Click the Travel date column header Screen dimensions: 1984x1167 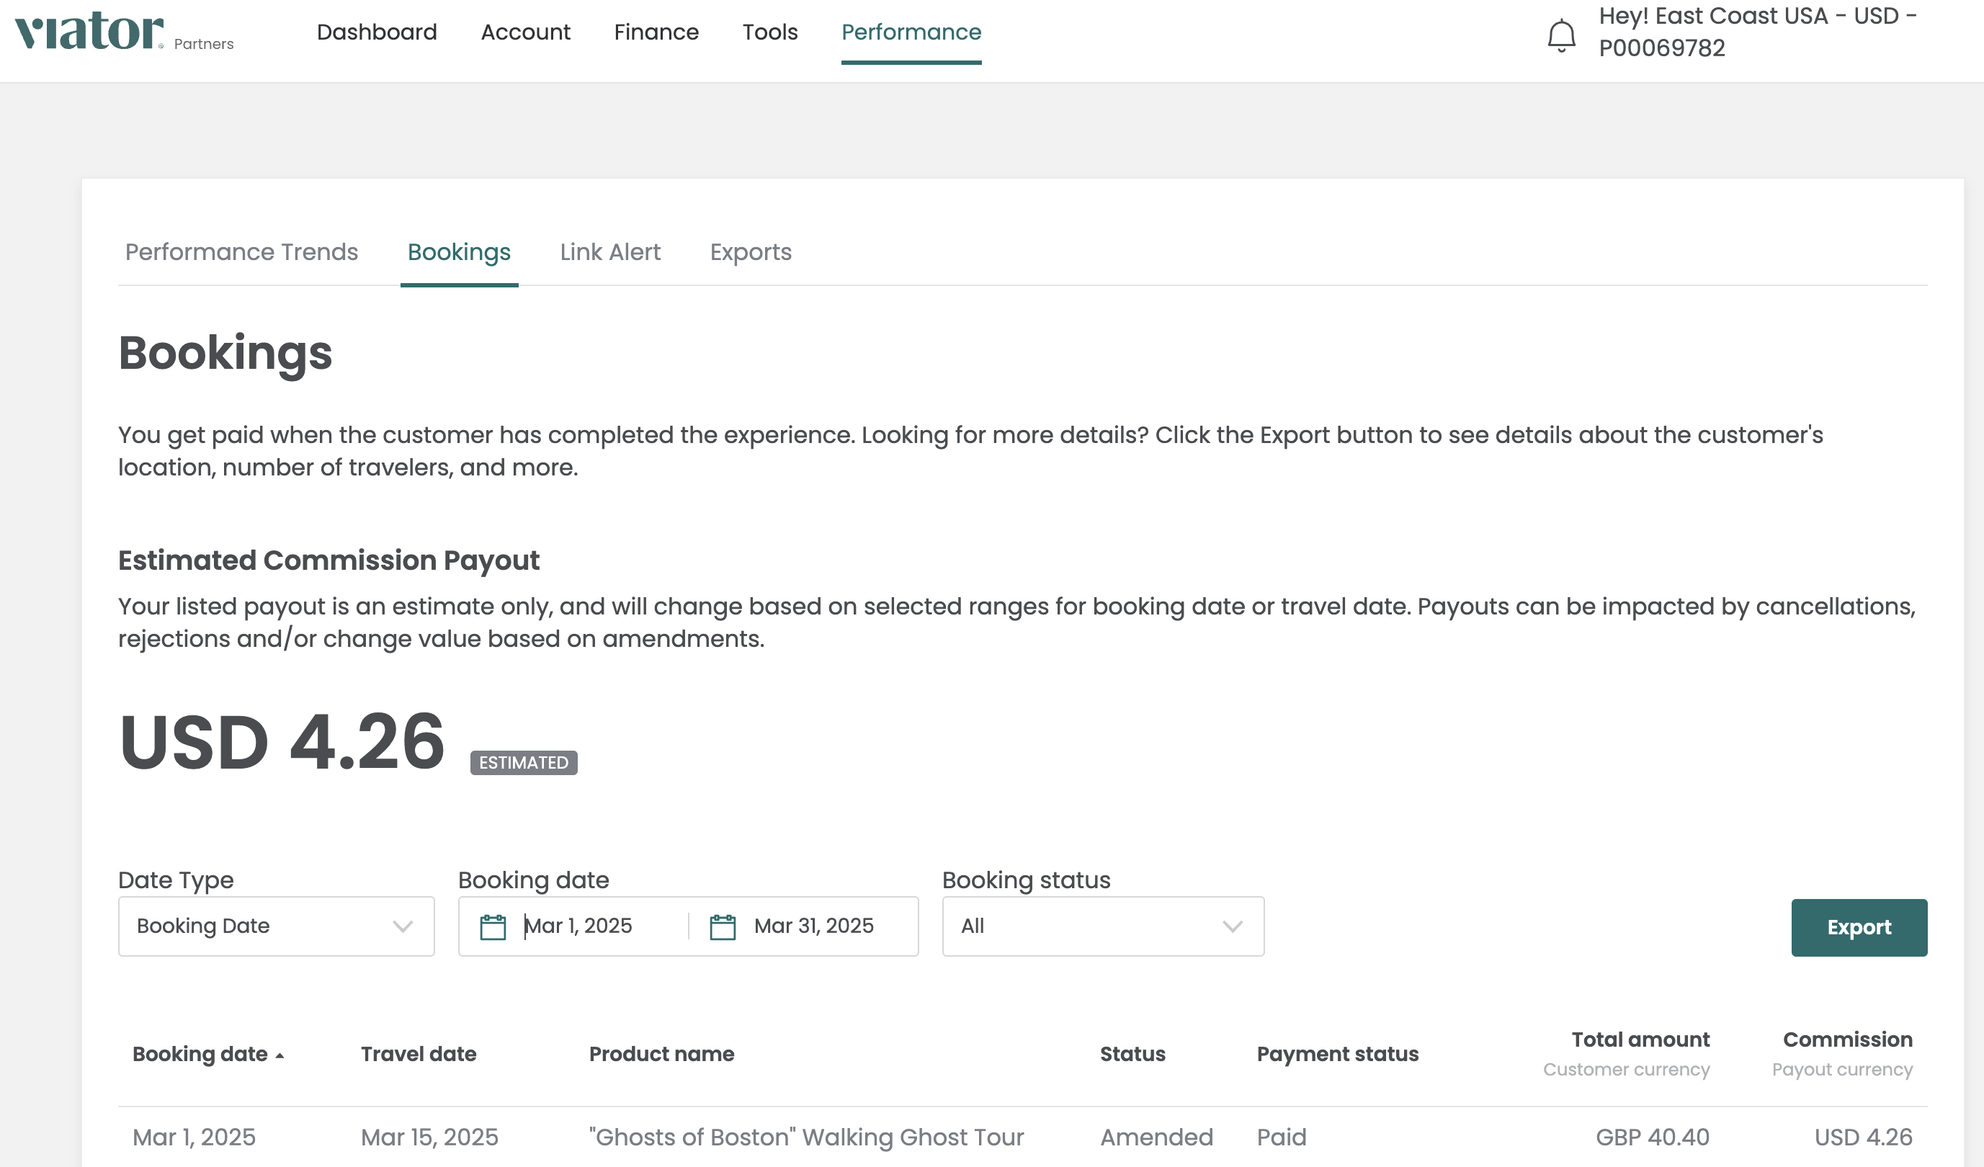point(418,1055)
